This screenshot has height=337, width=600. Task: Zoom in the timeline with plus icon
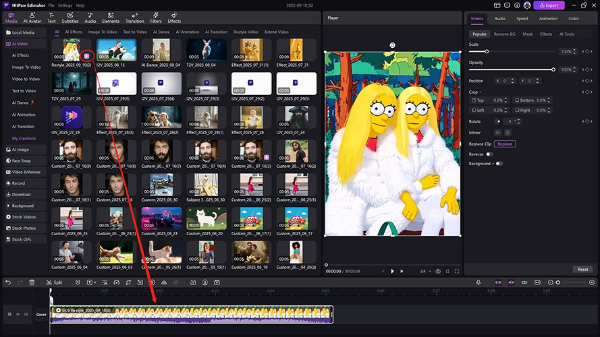point(592,282)
